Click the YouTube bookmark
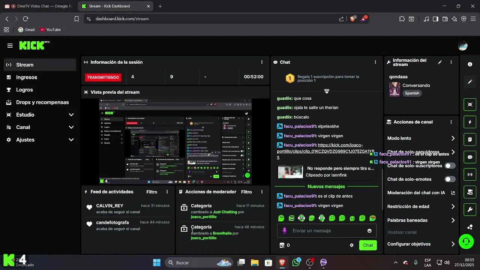The image size is (480, 270). pos(50,30)
